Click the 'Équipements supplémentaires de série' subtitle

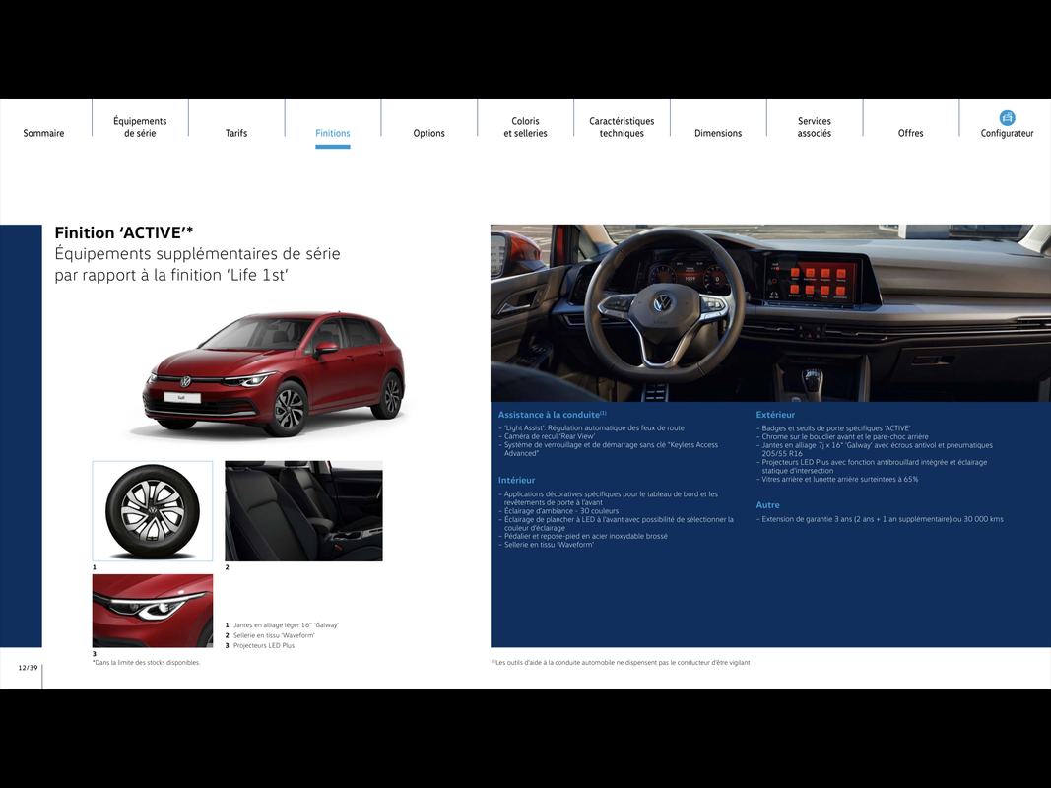click(198, 265)
